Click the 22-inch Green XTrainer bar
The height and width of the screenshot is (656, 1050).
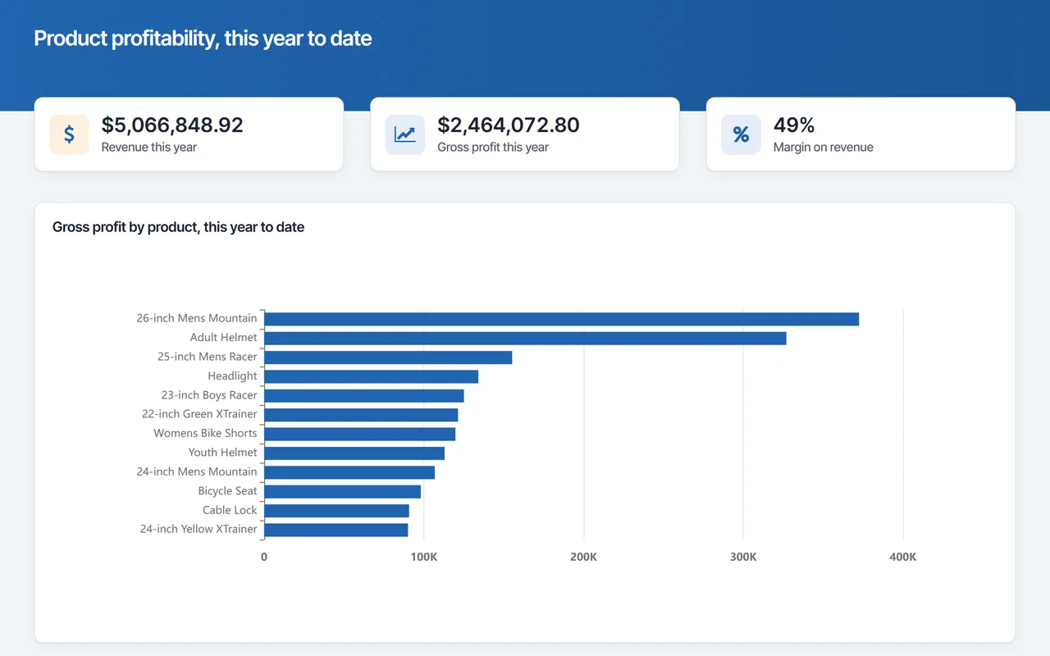pyautogui.click(x=361, y=415)
